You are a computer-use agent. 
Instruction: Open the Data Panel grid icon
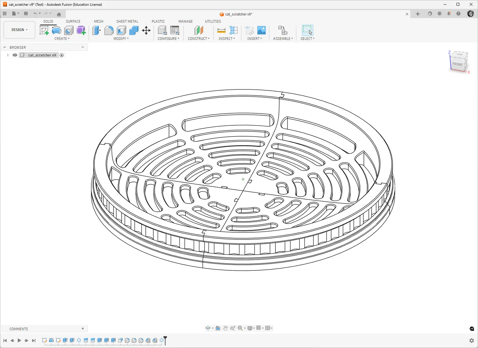click(x=4, y=14)
